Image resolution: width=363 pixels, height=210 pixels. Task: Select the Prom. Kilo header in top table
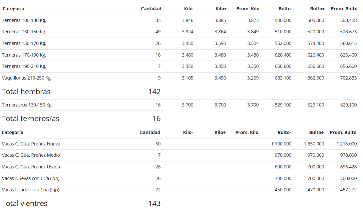248,9
